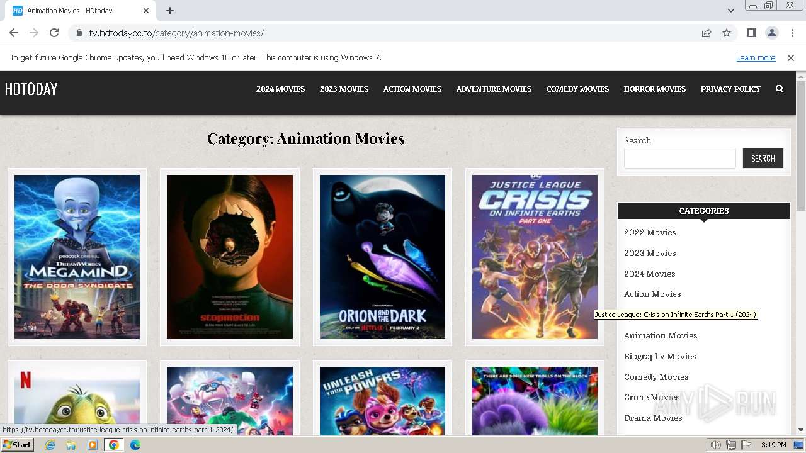Expand the tab search dropdown arrow
The height and width of the screenshot is (453, 806).
pos(730,11)
